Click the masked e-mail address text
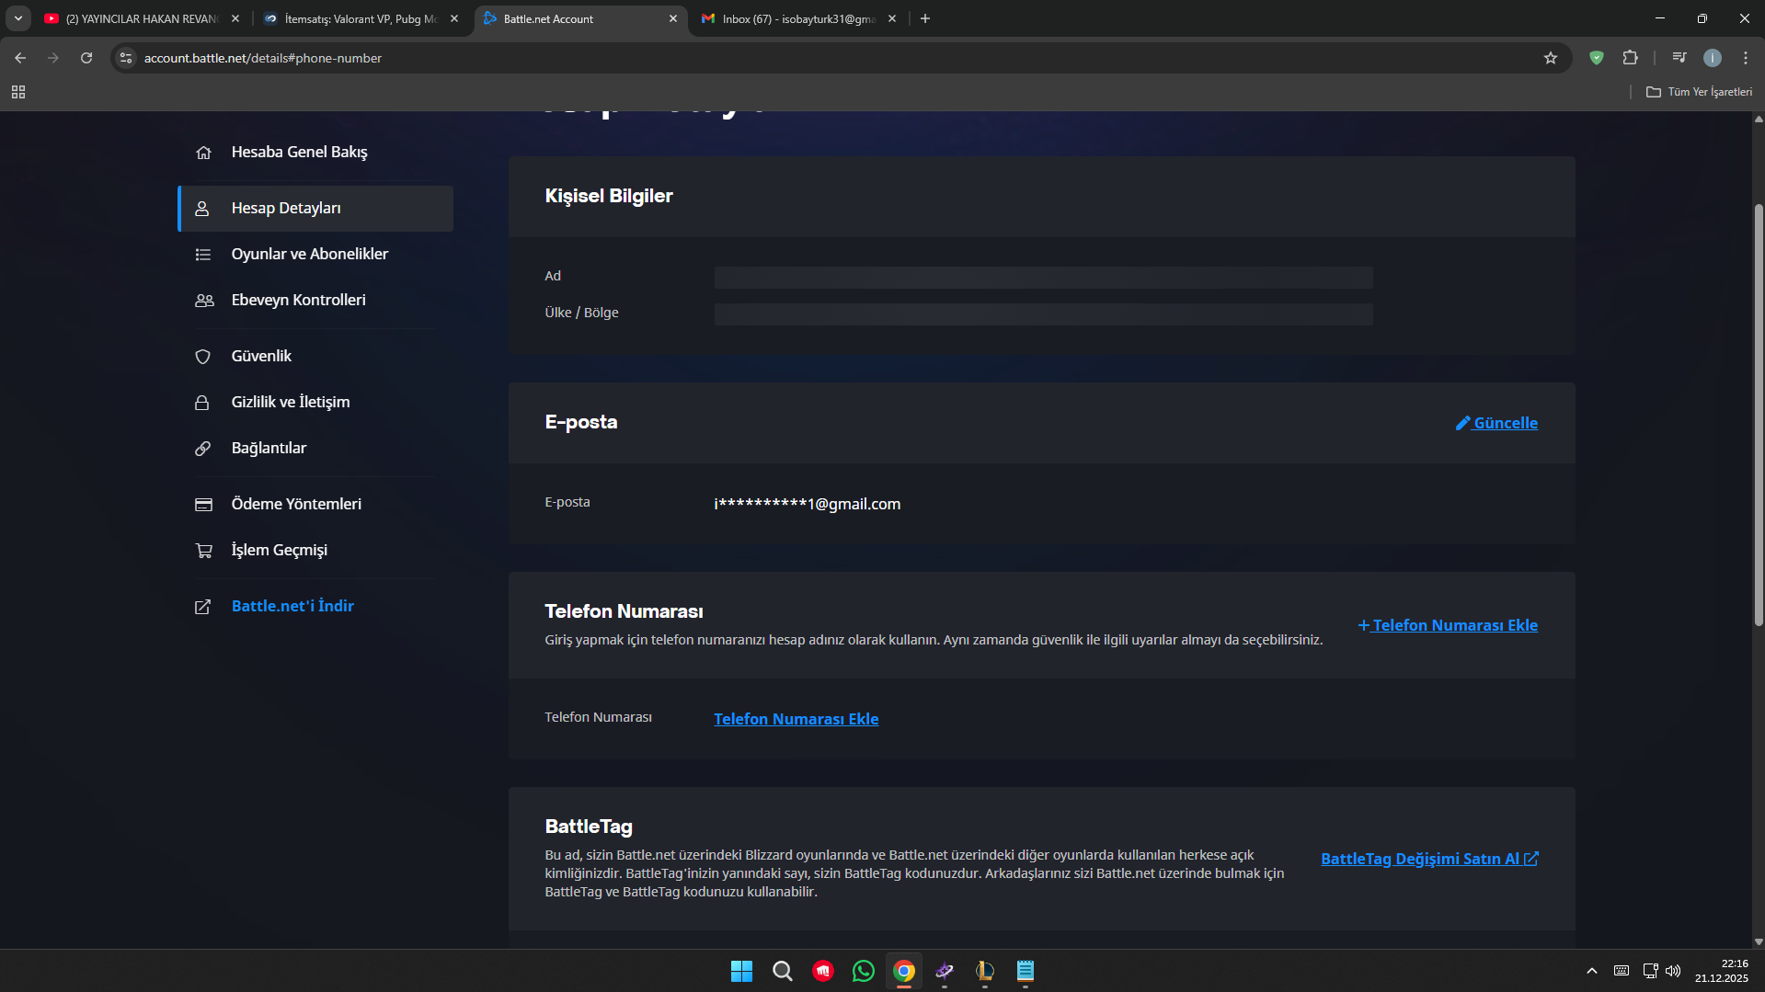The width and height of the screenshot is (1765, 992). pos(808,504)
